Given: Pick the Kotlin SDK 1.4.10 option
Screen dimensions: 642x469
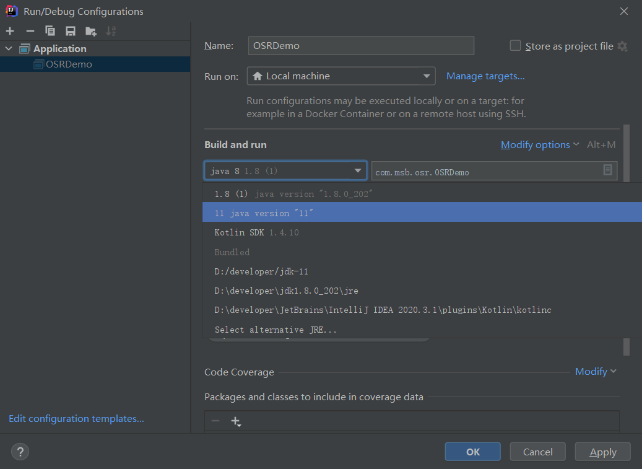Looking at the screenshot, I should pos(422,232).
